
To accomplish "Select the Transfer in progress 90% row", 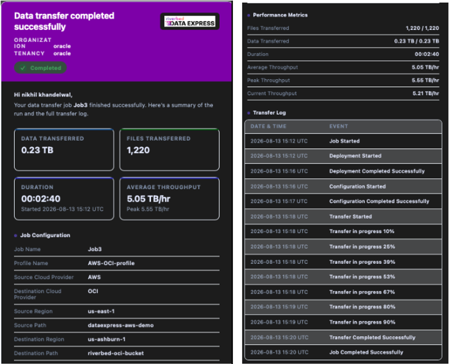I will (343, 322).
